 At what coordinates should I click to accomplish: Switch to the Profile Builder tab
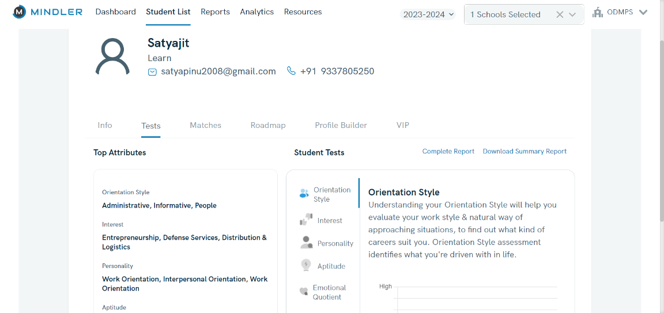point(341,125)
